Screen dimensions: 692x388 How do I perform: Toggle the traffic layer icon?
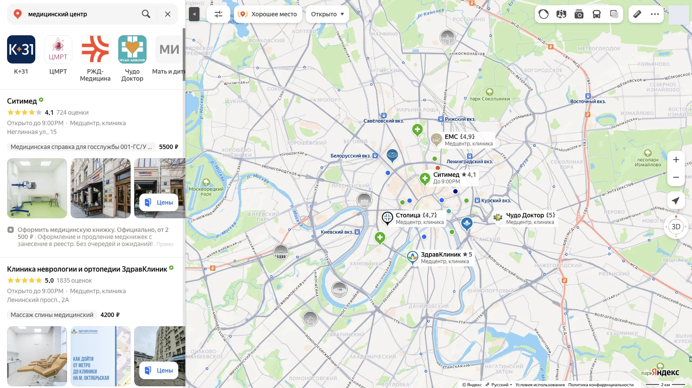[544, 14]
